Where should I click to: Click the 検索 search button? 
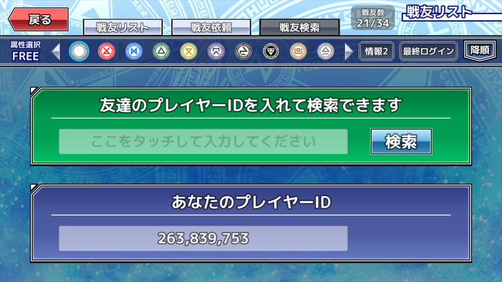[x=401, y=142]
